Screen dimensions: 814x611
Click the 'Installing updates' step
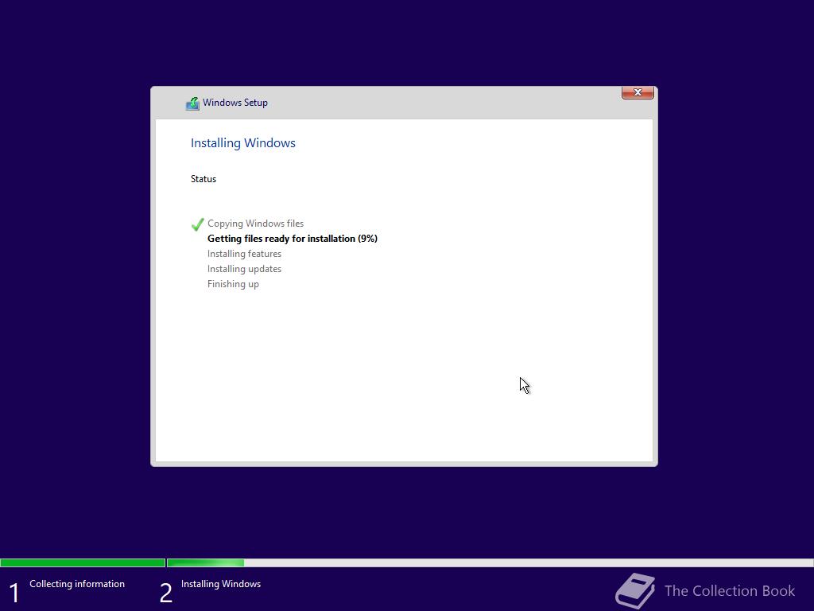tap(245, 269)
